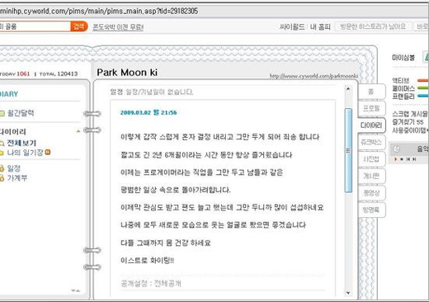The height and width of the screenshot is (302, 429).
Task: Switch to the 쥬크박스 tab
Action: (x=371, y=142)
